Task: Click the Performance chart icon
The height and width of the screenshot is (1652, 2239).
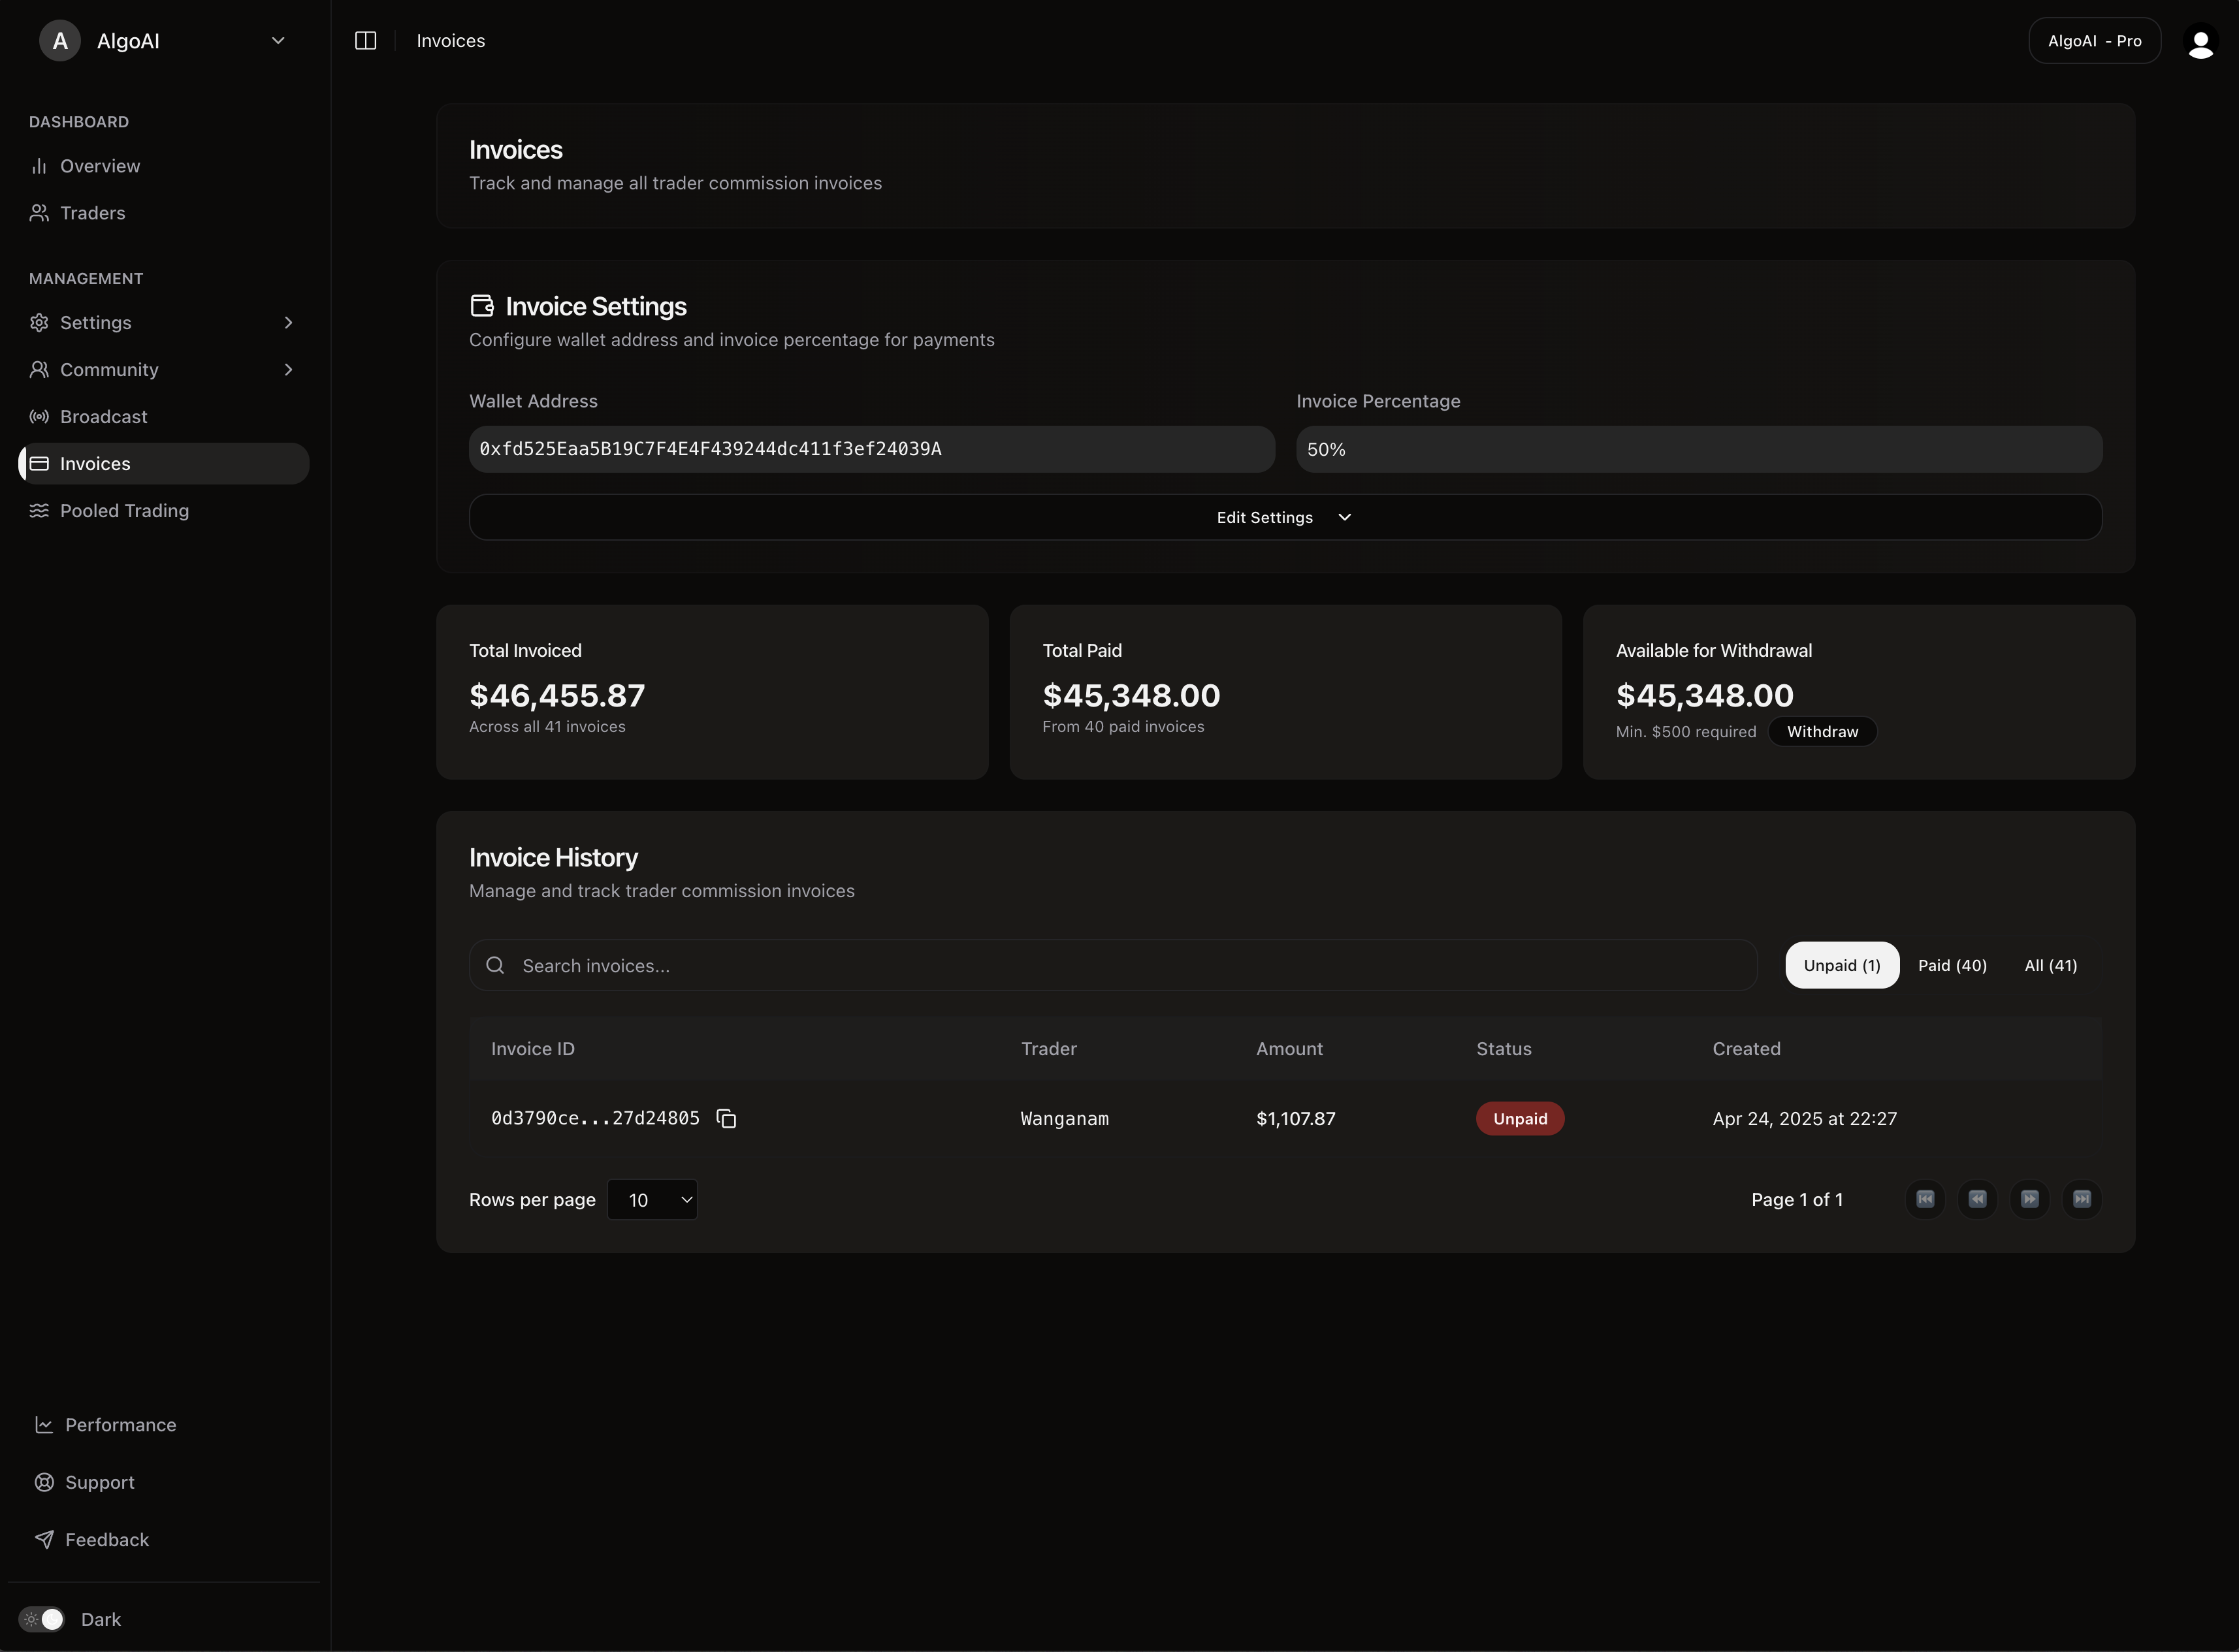Action: click(x=44, y=1424)
